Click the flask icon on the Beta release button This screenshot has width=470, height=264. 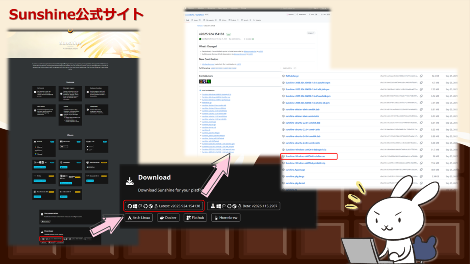213,206
